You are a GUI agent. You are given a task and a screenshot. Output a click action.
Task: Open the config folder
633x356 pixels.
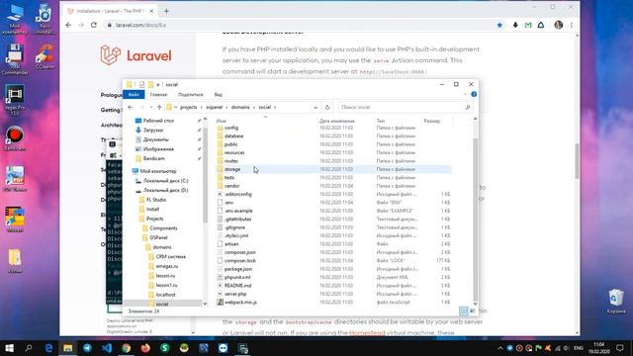click(231, 128)
